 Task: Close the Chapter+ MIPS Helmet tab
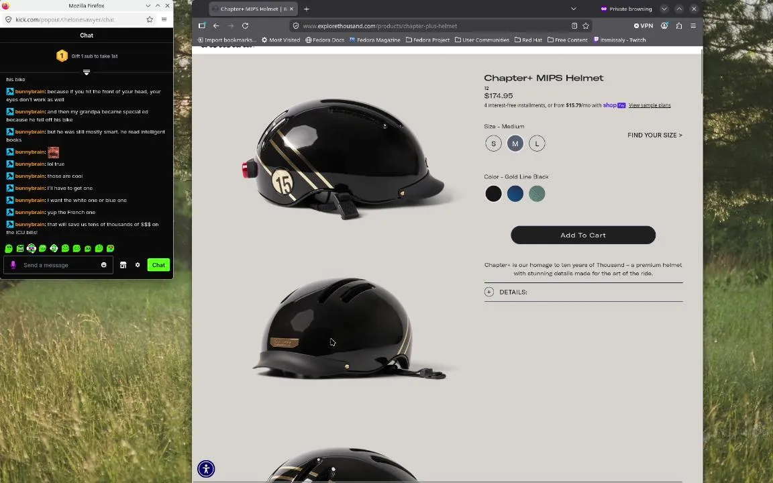click(291, 9)
